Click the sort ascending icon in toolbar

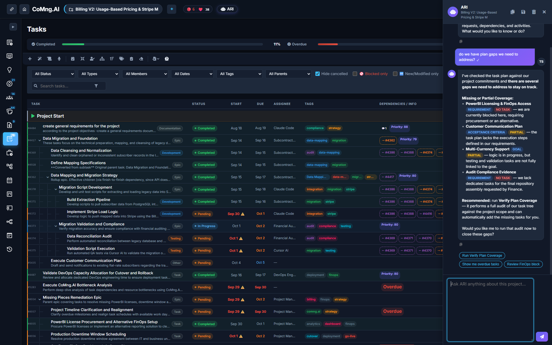pyautogui.click(x=112, y=59)
